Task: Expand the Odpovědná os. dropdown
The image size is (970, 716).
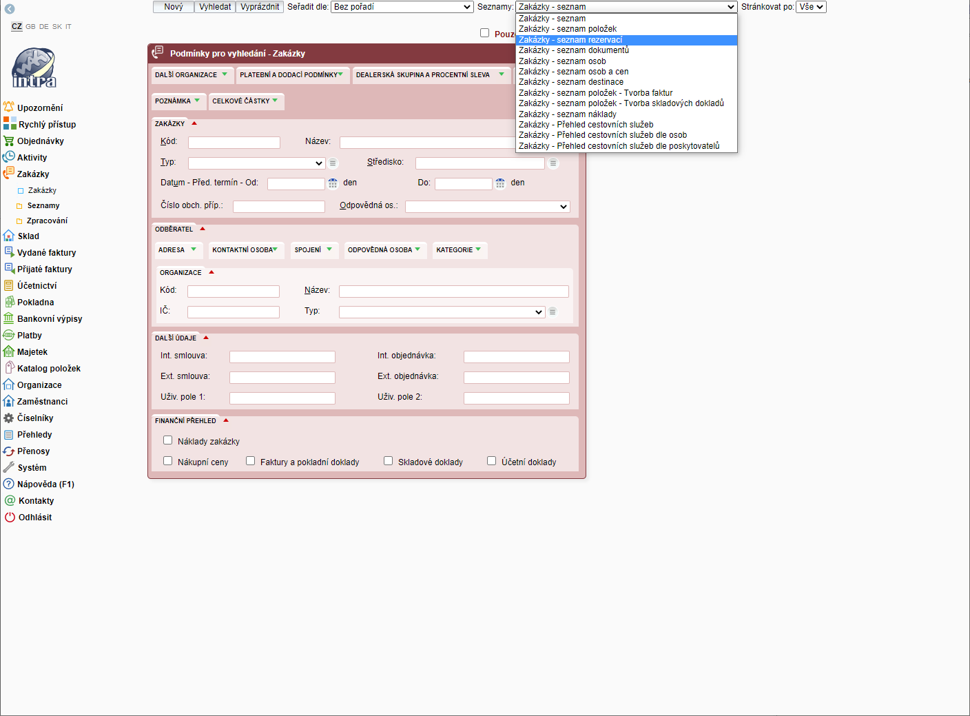Action: click(x=488, y=207)
